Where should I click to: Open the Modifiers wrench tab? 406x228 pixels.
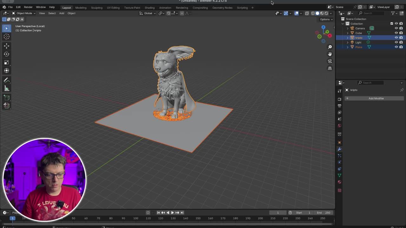pos(339,149)
